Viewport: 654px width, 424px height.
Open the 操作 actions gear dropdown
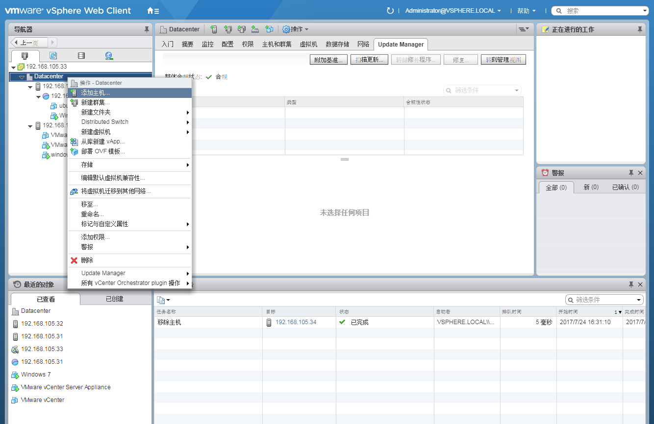click(x=296, y=29)
